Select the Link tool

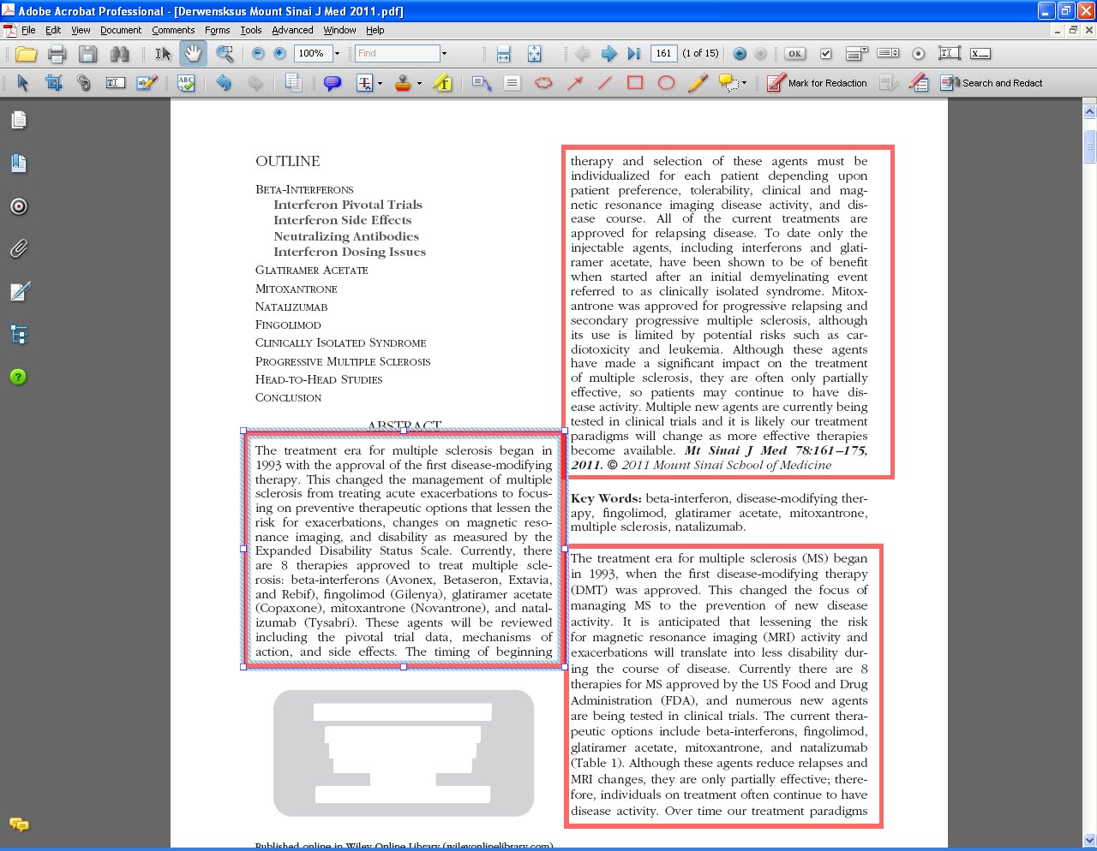(84, 83)
